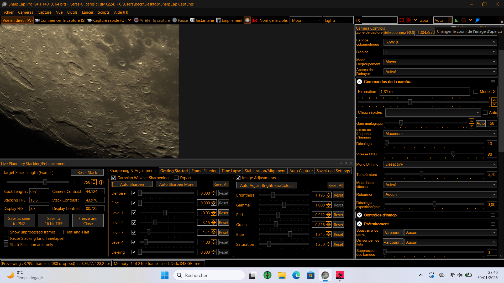The height and width of the screenshot is (283, 504).
Task: Switch to the Frame Filtering tab
Action: [204, 171]
